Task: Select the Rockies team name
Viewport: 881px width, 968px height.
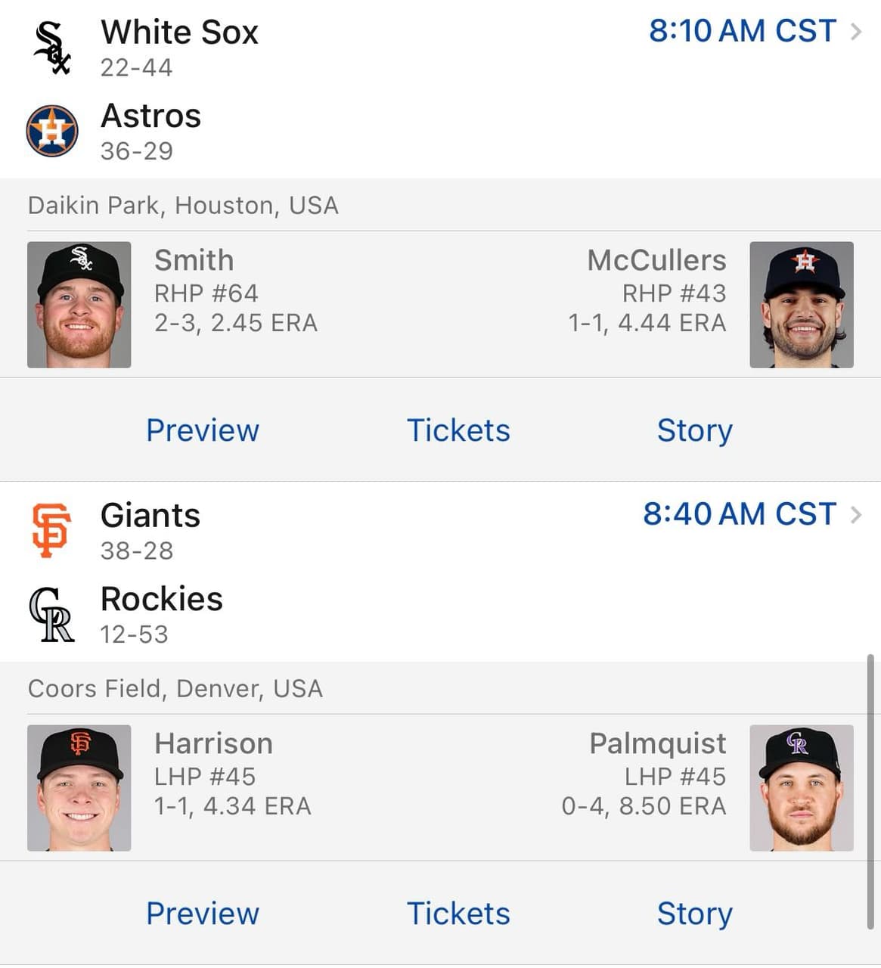Action: [161, 599]
